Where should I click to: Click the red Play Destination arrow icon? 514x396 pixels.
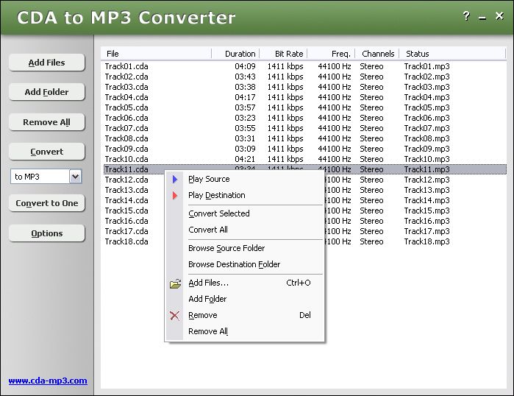(x=175, y=196)
